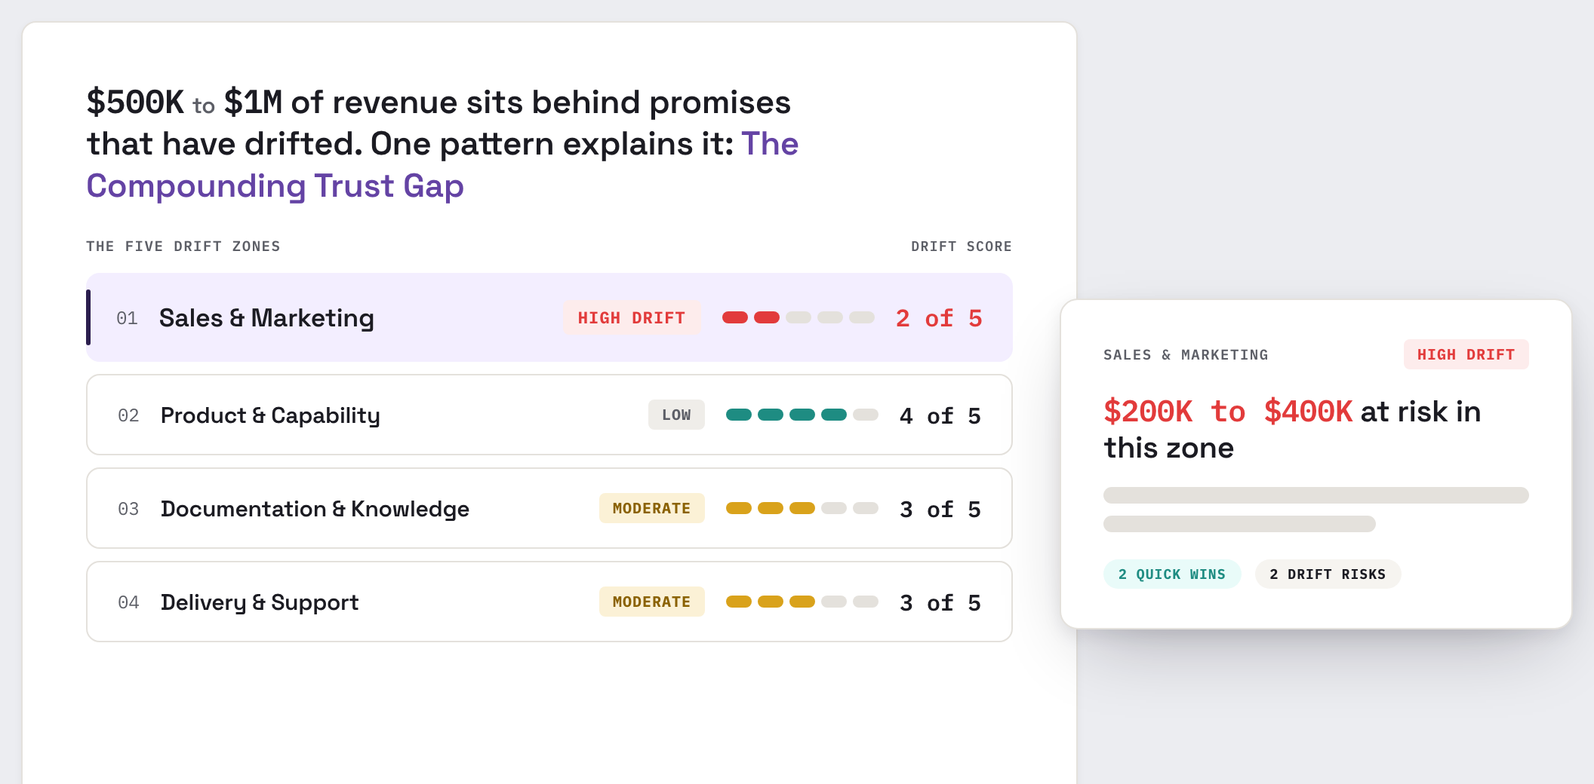
Task: Open the Product & Capability row
Action: tap(549, 415)
